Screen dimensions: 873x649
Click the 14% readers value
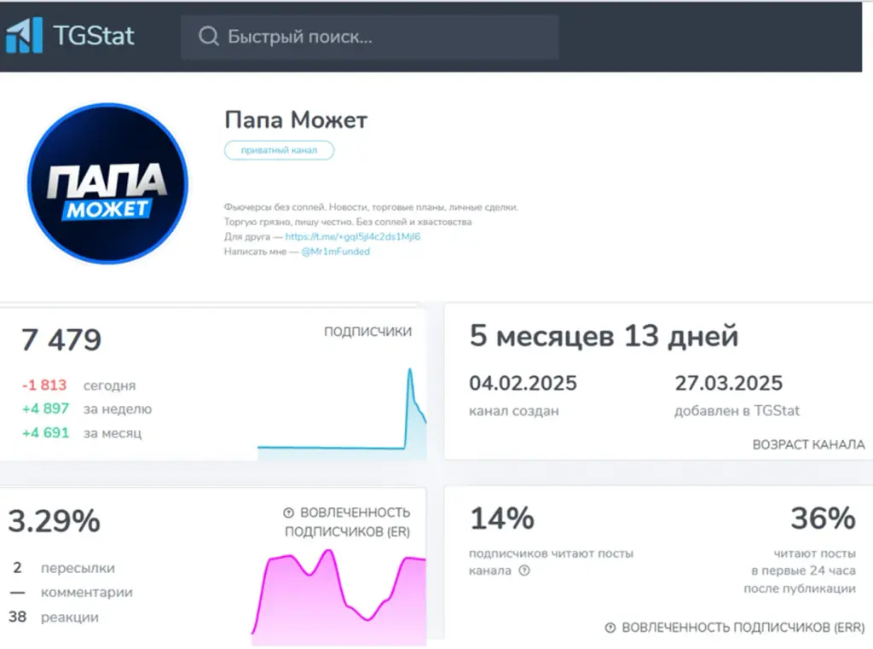(x=502, y=518)
